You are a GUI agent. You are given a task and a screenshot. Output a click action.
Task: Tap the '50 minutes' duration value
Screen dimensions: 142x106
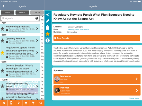(x=72, y=32)
